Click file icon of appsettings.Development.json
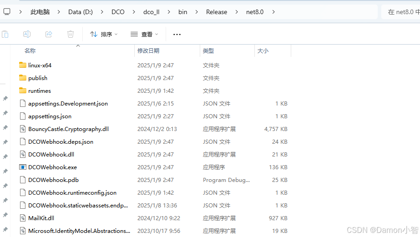Screen dimensions: 420x237 pos(23,103)
